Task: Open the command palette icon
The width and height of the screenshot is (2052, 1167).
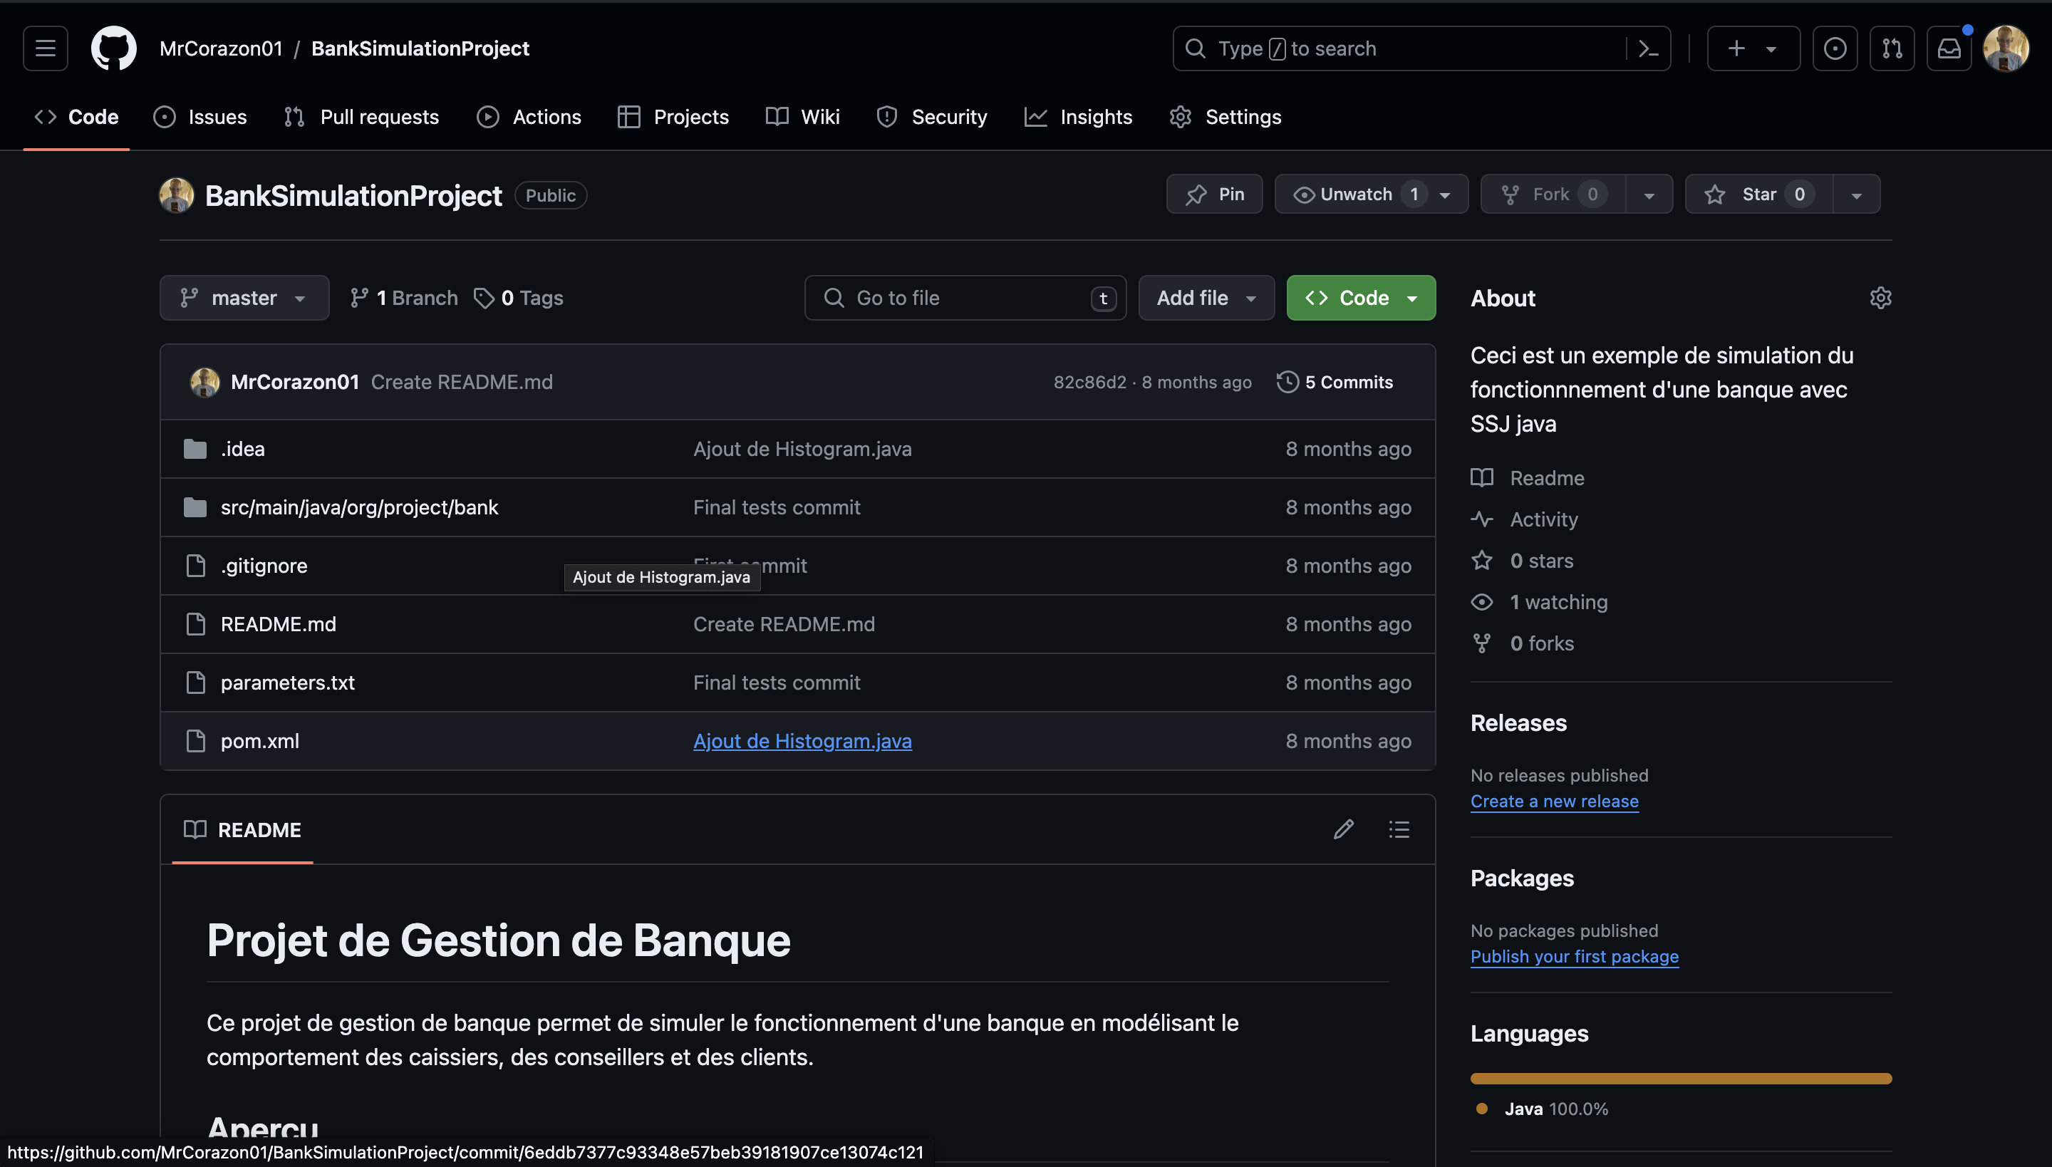Action: [x=1649, y=49]
